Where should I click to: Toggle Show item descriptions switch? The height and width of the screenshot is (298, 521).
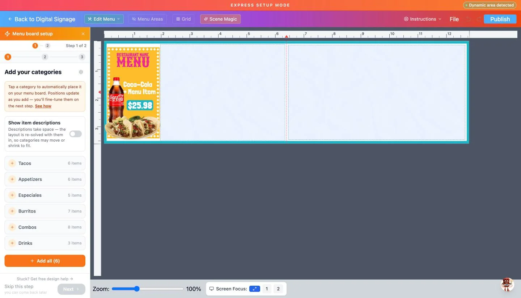[x=76, y=134]
